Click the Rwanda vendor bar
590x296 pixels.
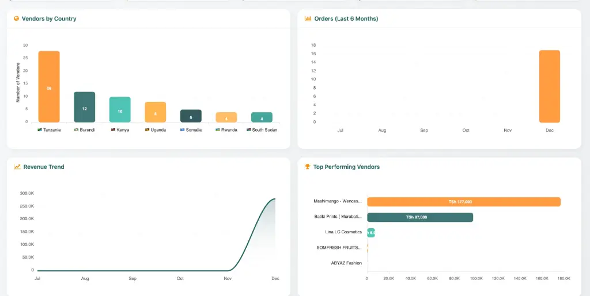tap(226, 117)
